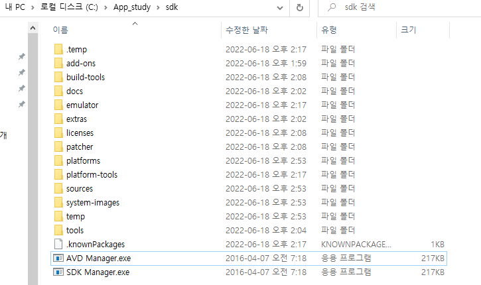Select the platforms folder icon
Screen dimensions: 481x285
coord(58,160)
